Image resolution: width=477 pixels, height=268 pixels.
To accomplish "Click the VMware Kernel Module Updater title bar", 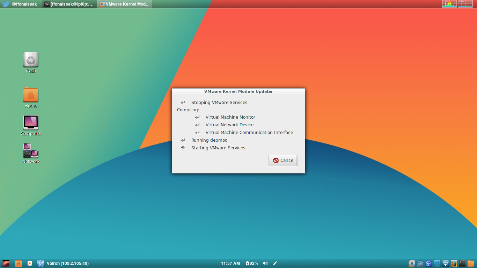I will (x=239, y=91).
